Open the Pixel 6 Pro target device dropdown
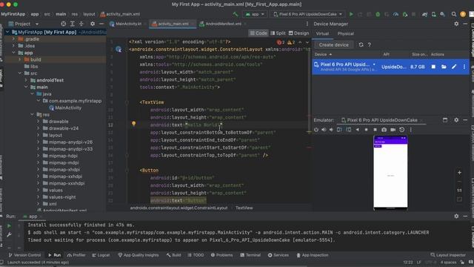This screenshot has width=474, height=267. click(x=308, y=14)
